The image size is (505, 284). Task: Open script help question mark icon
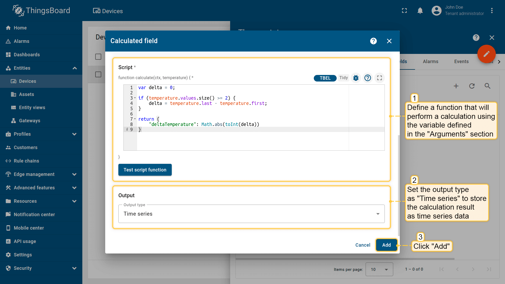[x=368, y=78]
